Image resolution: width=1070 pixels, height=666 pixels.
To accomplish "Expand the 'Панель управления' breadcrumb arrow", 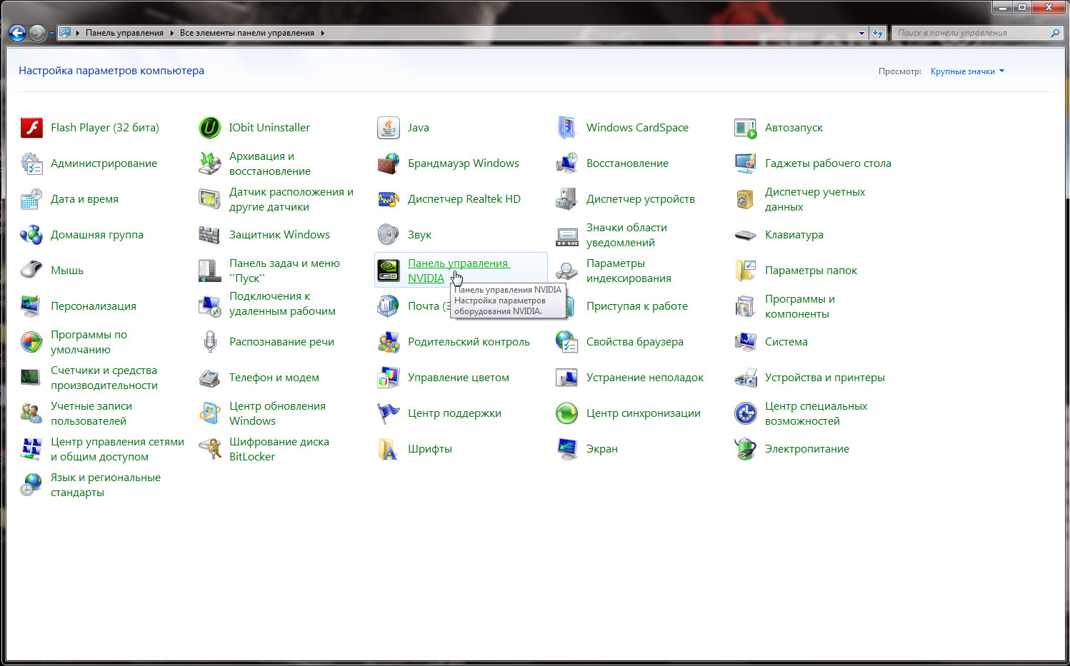I will [171, 33].
